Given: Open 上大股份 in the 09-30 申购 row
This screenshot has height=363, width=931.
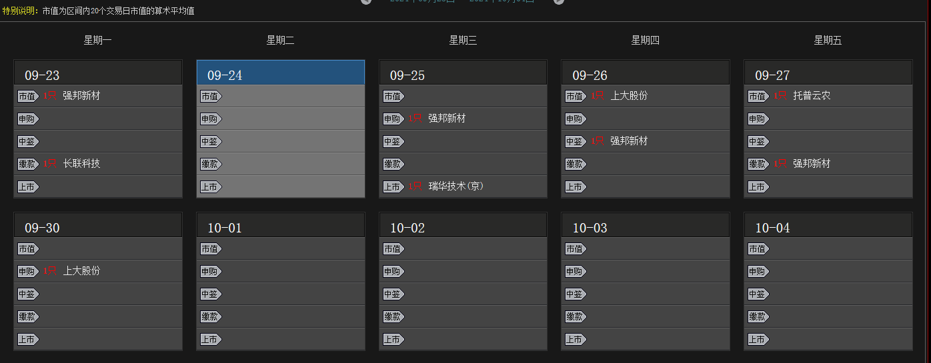Looking at the screenshot, I should (81, 271).
